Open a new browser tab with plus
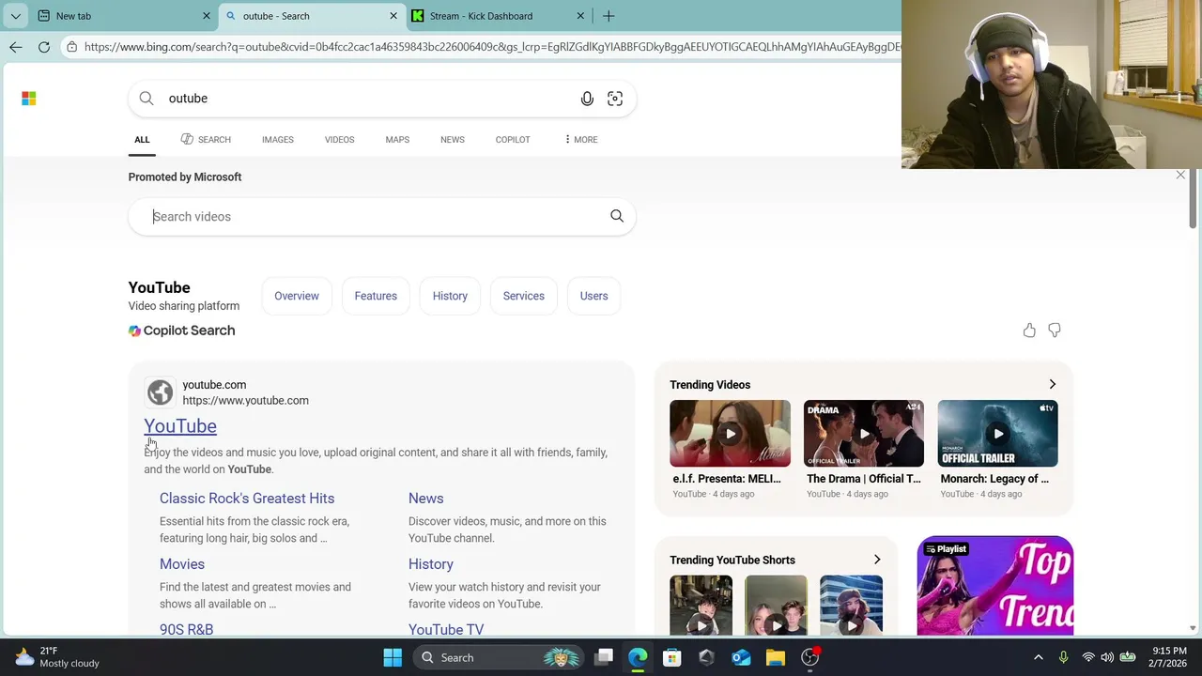 609,16
